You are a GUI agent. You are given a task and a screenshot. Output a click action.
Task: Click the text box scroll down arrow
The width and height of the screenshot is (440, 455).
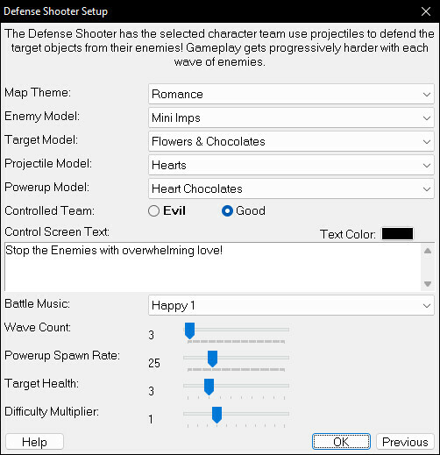[428, 283]
